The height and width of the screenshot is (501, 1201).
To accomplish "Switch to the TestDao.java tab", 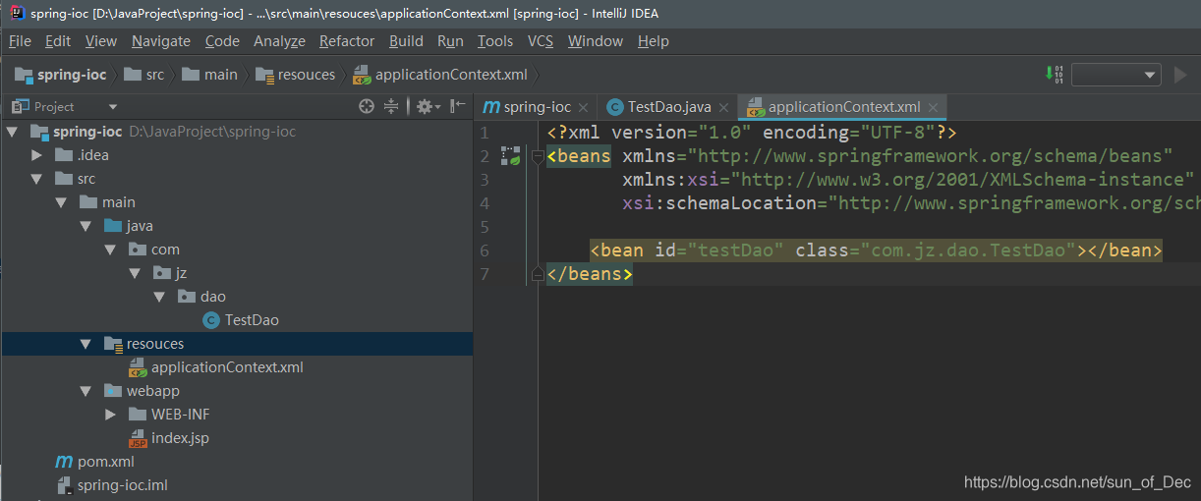I will [x=668, y=107].
